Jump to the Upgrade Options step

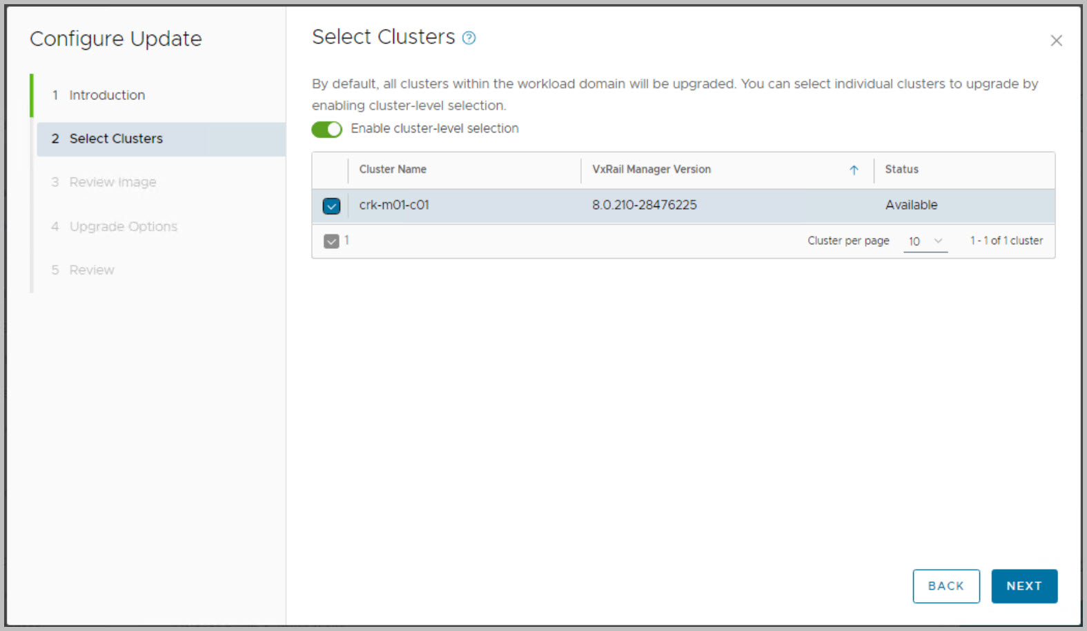[123, 226]
